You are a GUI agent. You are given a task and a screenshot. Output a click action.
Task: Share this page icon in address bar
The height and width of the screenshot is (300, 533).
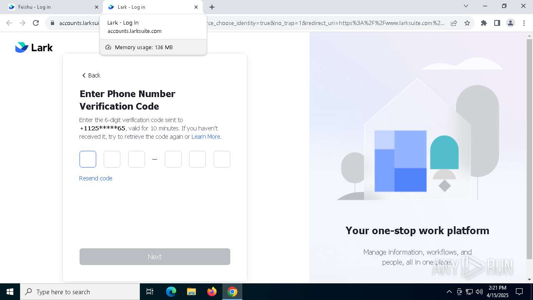454,23
